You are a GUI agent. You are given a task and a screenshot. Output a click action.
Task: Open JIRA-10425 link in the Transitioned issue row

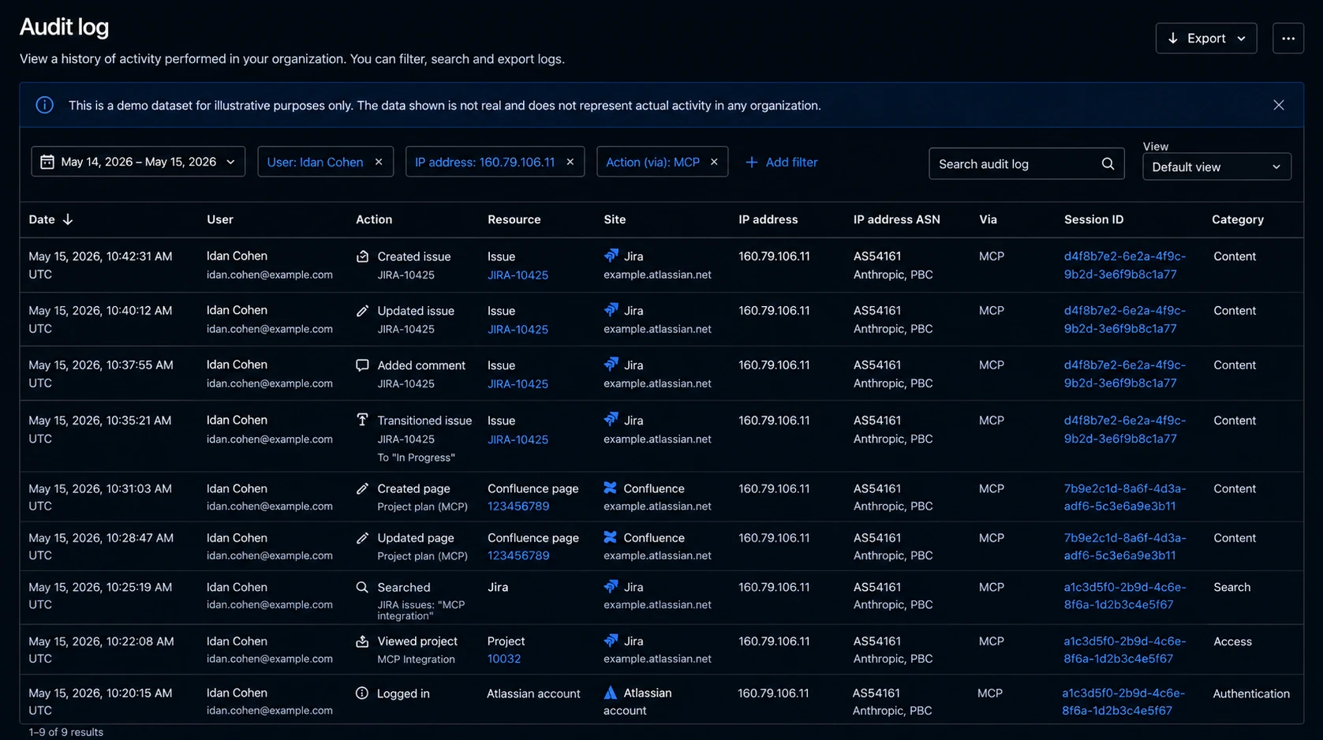click(x=518, y=439)
